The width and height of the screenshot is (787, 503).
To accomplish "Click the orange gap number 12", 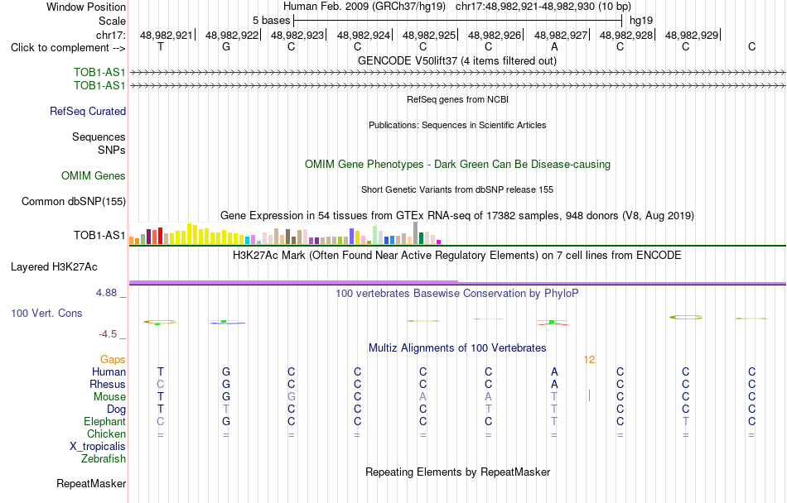I will tap(589, 359).
